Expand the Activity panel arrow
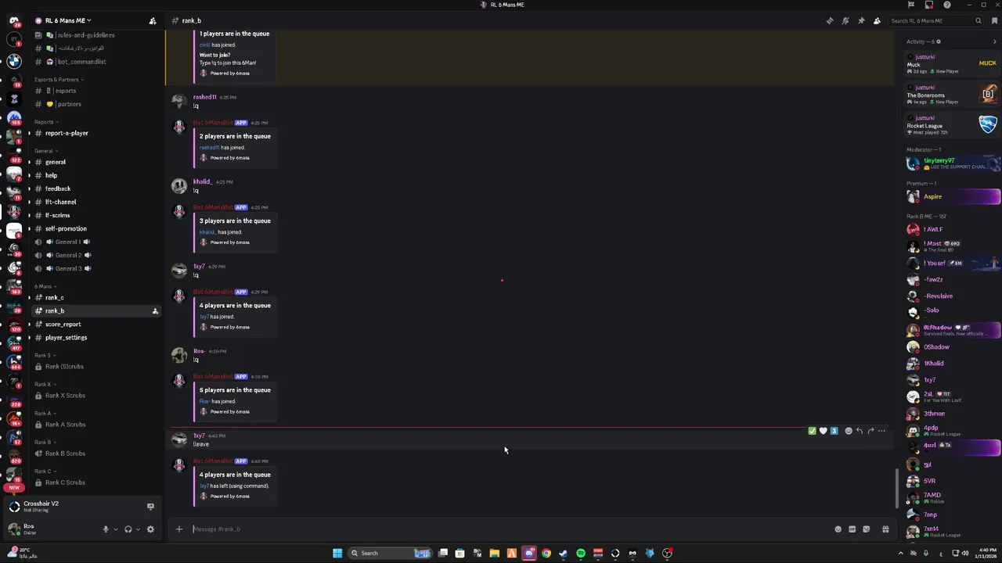1002x563 pixels. pyautogui.click(x=995, y=41)
